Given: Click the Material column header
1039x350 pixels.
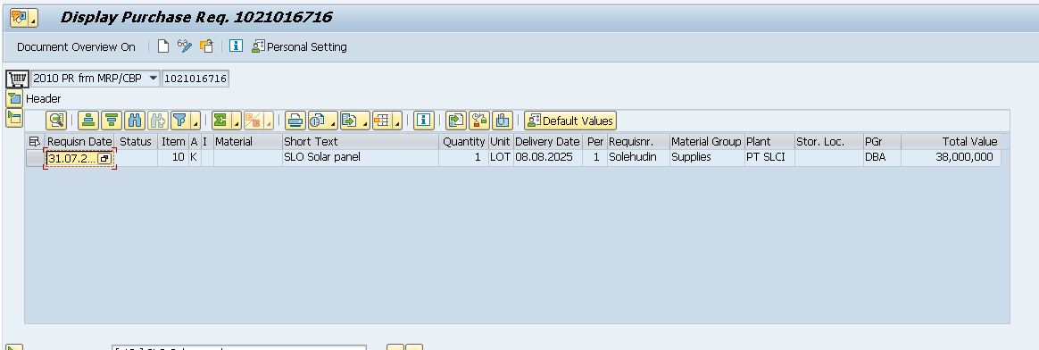Looking at the screenshot, I should [x=247, y=141].
